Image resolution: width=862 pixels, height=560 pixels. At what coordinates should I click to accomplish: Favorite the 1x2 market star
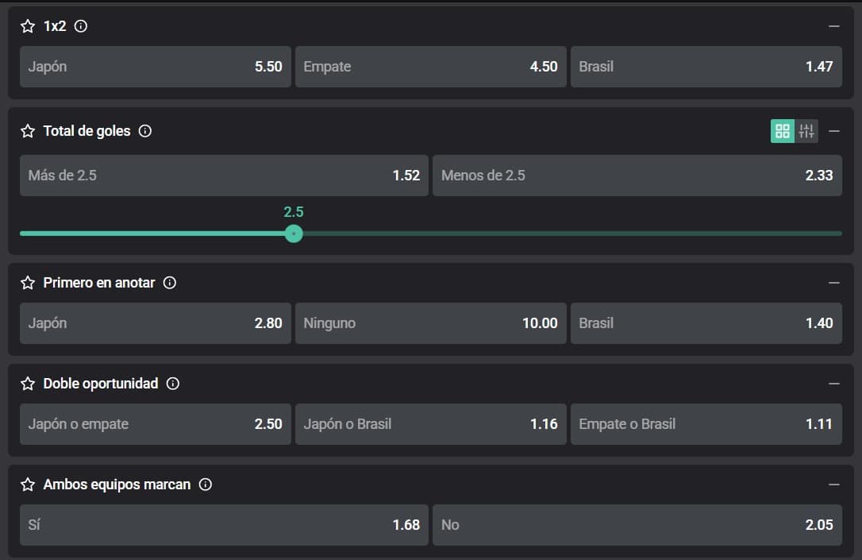(x=28, y=26)
